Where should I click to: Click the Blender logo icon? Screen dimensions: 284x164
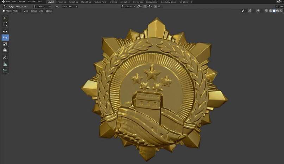point(3,2)
